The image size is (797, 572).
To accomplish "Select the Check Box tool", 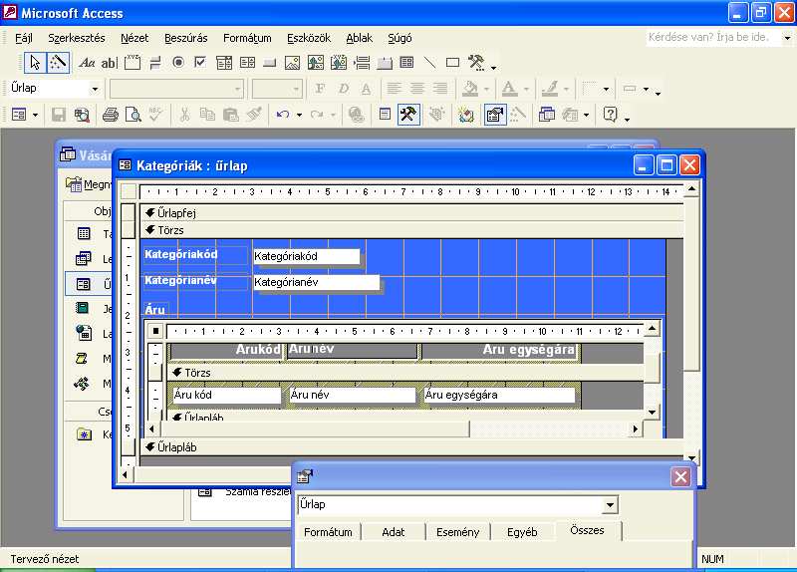I will tap(200, 63).
